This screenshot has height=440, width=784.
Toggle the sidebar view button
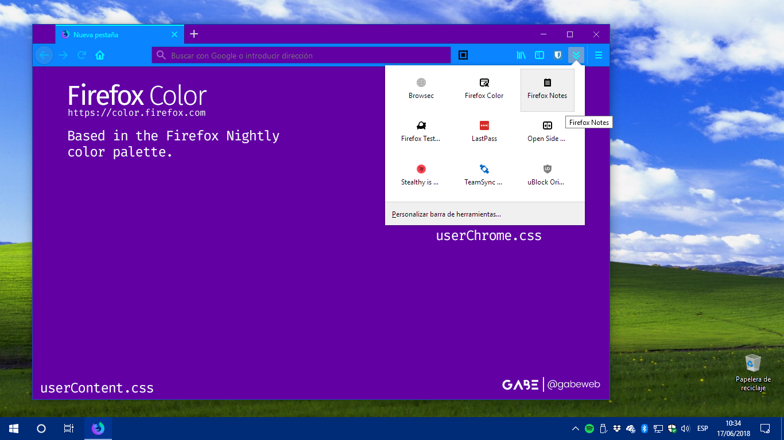click(540, 56)
